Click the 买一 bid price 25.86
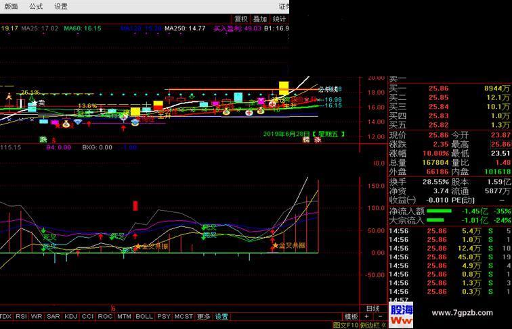This screenshot has width=512, height=329. [x=439, y=88]
